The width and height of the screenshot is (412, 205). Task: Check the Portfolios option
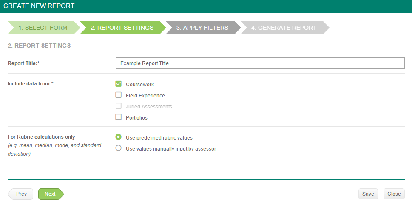click(119, 117)
